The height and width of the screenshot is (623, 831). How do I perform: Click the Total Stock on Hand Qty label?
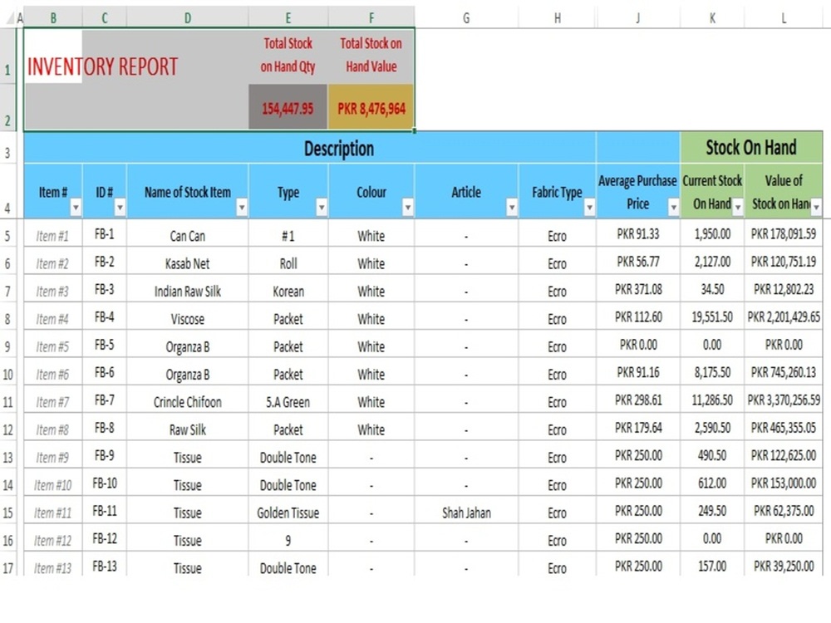pos(288,55)
